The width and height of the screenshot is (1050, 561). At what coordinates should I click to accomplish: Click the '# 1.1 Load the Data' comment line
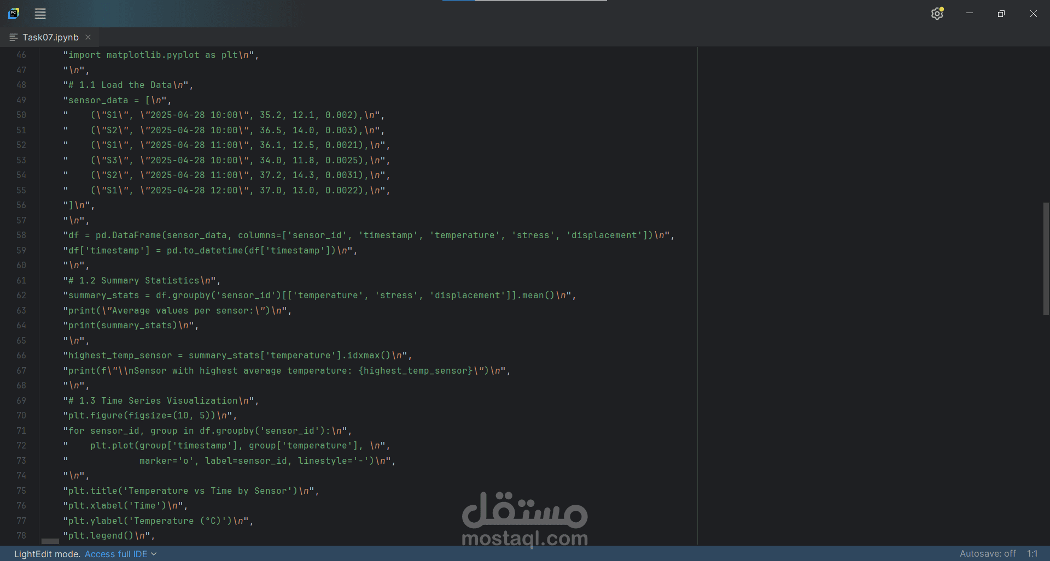click(x=128, y=85)
